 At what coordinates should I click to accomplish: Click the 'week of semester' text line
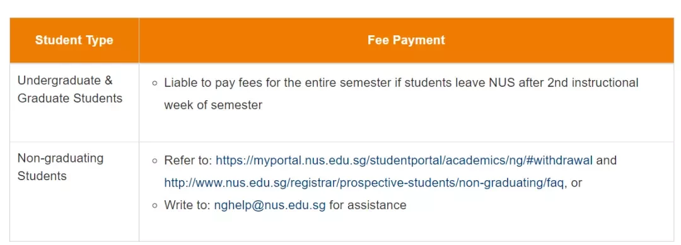click(213, 105)
